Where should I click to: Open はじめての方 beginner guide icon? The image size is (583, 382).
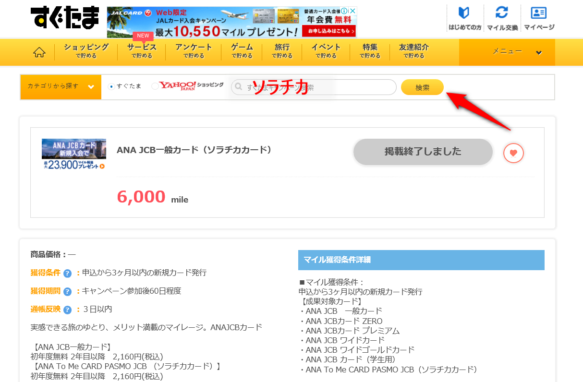464,18
